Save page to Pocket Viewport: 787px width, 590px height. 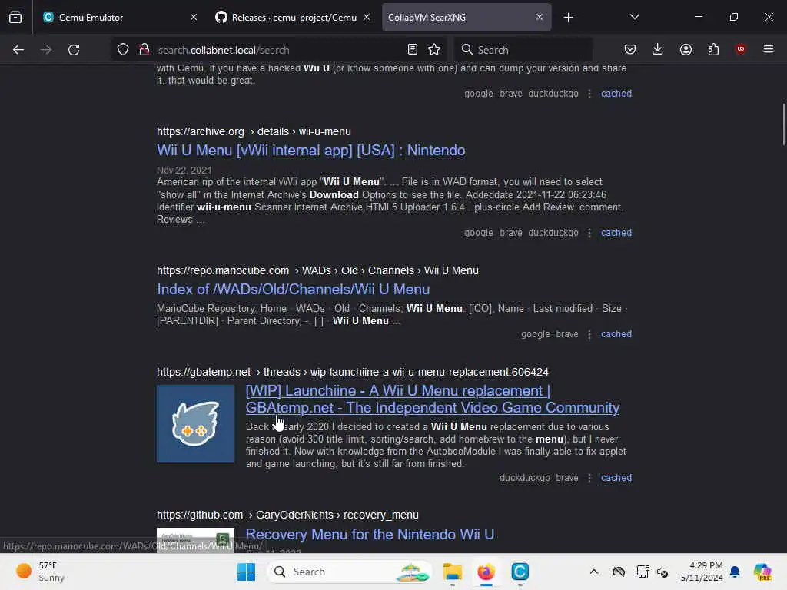[630, 49]
